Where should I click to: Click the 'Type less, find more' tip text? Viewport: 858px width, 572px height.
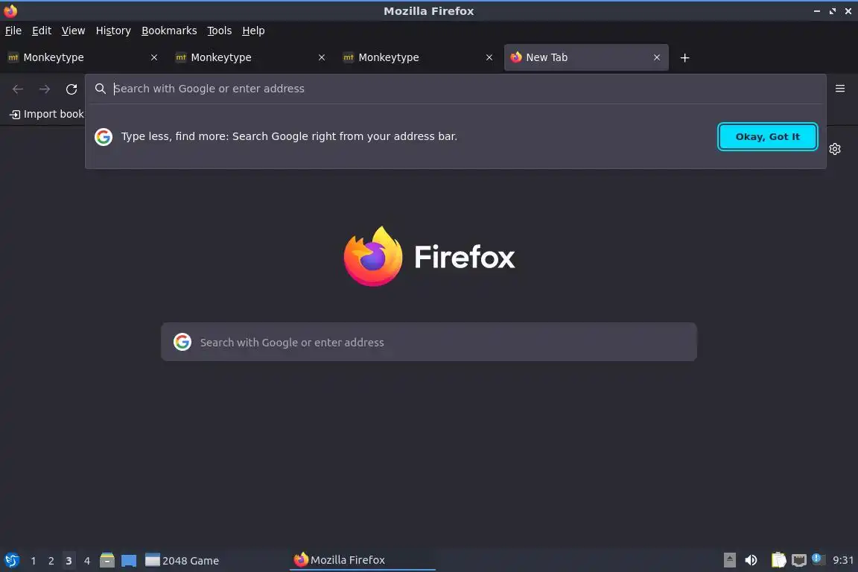[289, 136]
